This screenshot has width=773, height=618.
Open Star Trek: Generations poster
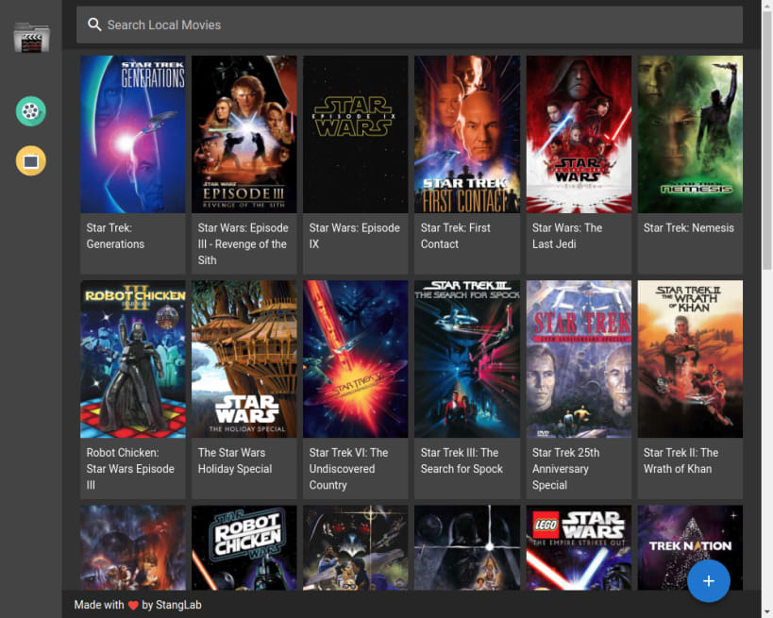(x=133, y=134)
